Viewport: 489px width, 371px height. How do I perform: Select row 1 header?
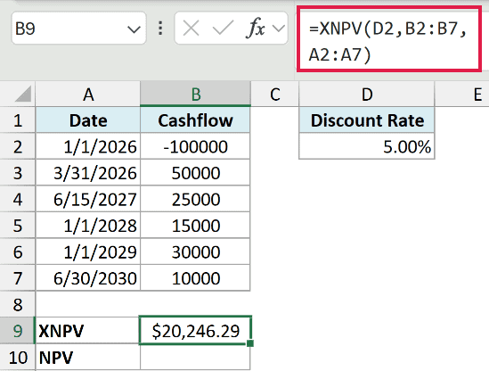18,120
